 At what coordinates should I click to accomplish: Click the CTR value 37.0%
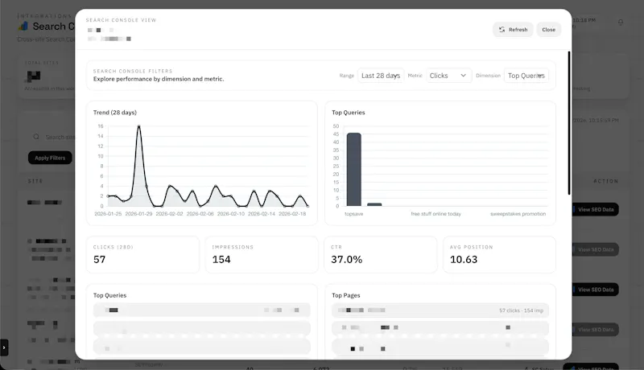pos(347,259)
